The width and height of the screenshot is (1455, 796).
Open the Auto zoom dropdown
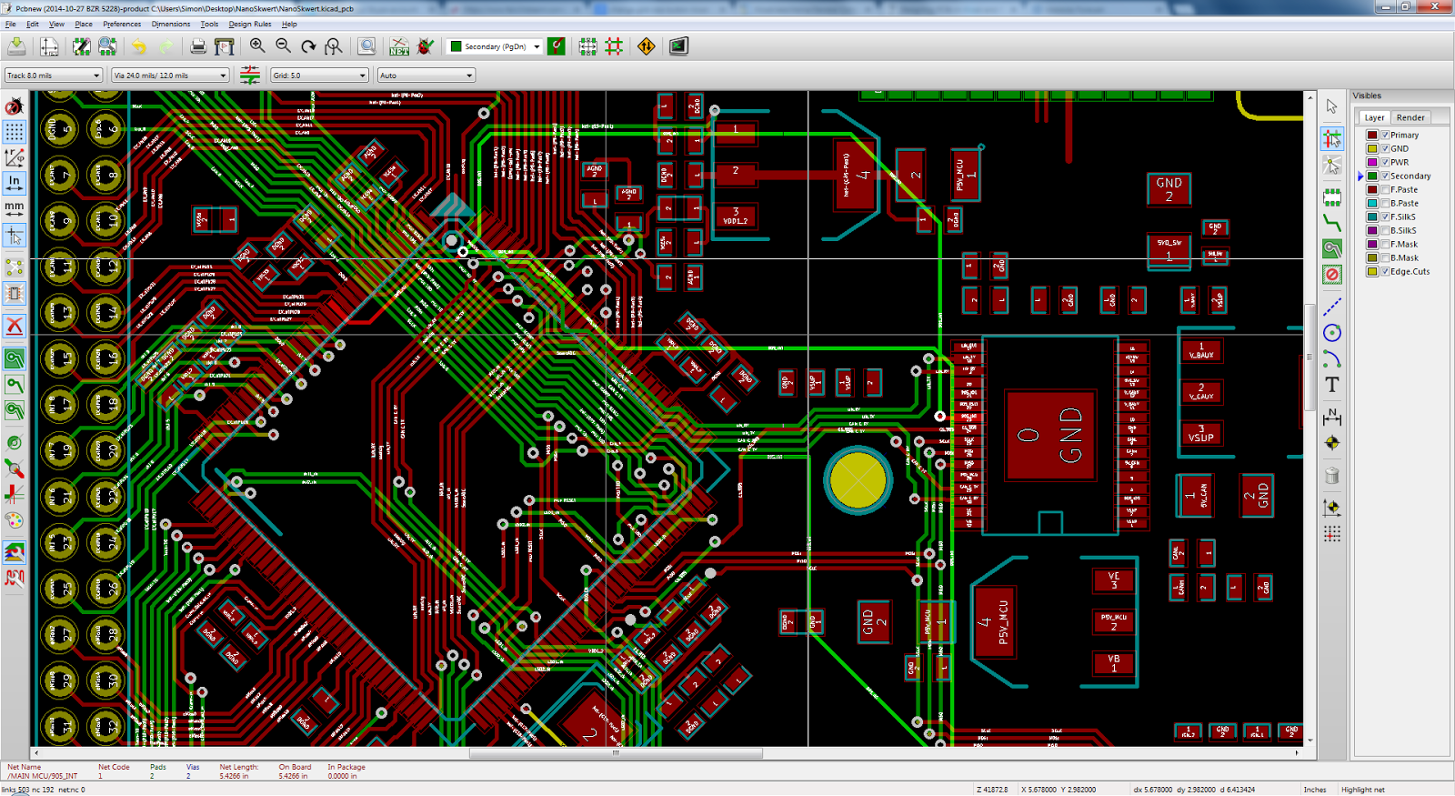pos(426,76)
